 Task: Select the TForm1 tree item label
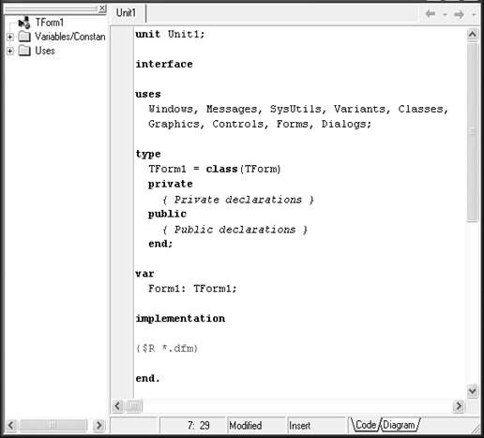(50, 23)
